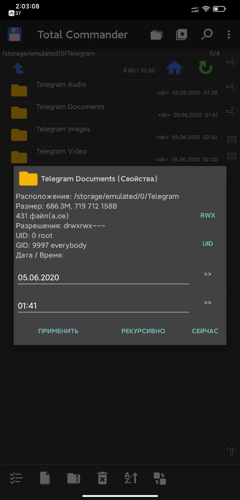
Task: Tap the zip archive folder icon
Action: [73, 478]
